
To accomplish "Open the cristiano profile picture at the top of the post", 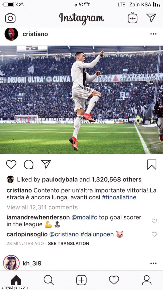I will coord(11,34).
